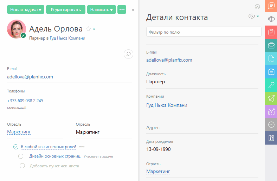
Task: Open the "Гуд Ньюз Компани" link in details panel
Action: (167, 105)
